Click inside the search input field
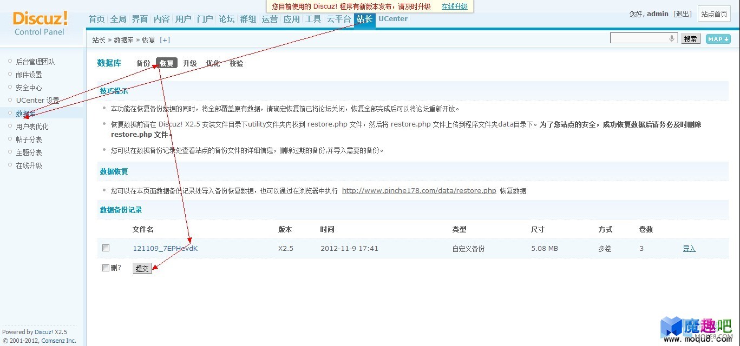This screenshot has width=740, height=346. point(639,38)
